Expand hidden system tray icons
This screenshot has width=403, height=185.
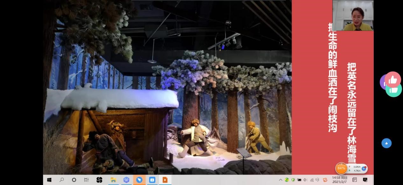[x=280, y=180]
